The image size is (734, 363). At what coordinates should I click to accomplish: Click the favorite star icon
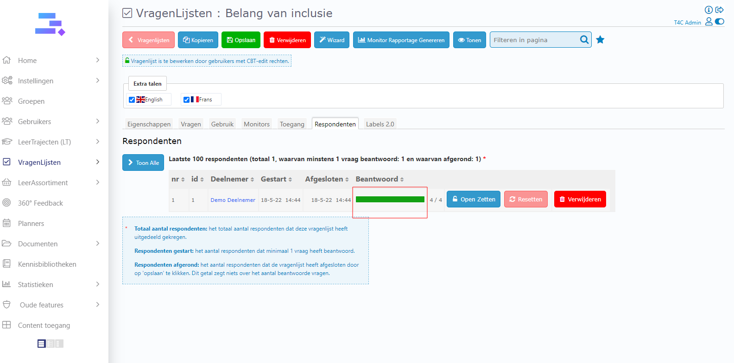(600, 40)
